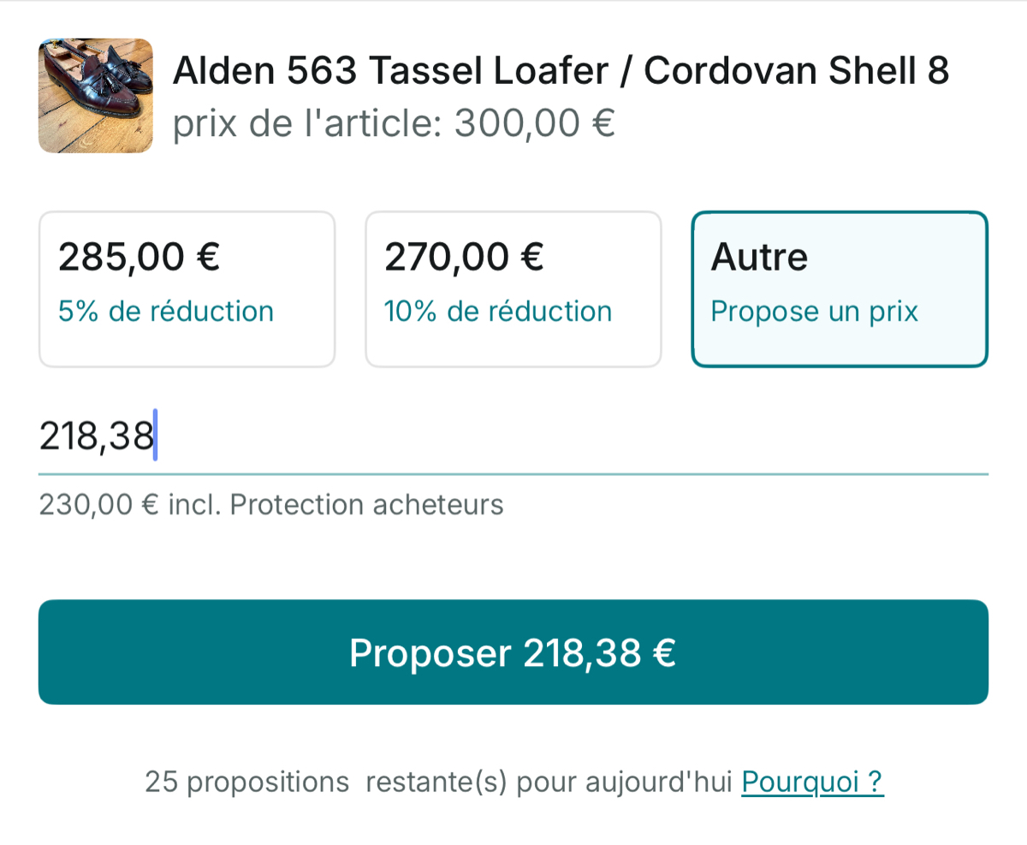This screenshot has height=845, width=1027.
Task: Choose the 270,00 € offer option
Action: click(513, 289)
